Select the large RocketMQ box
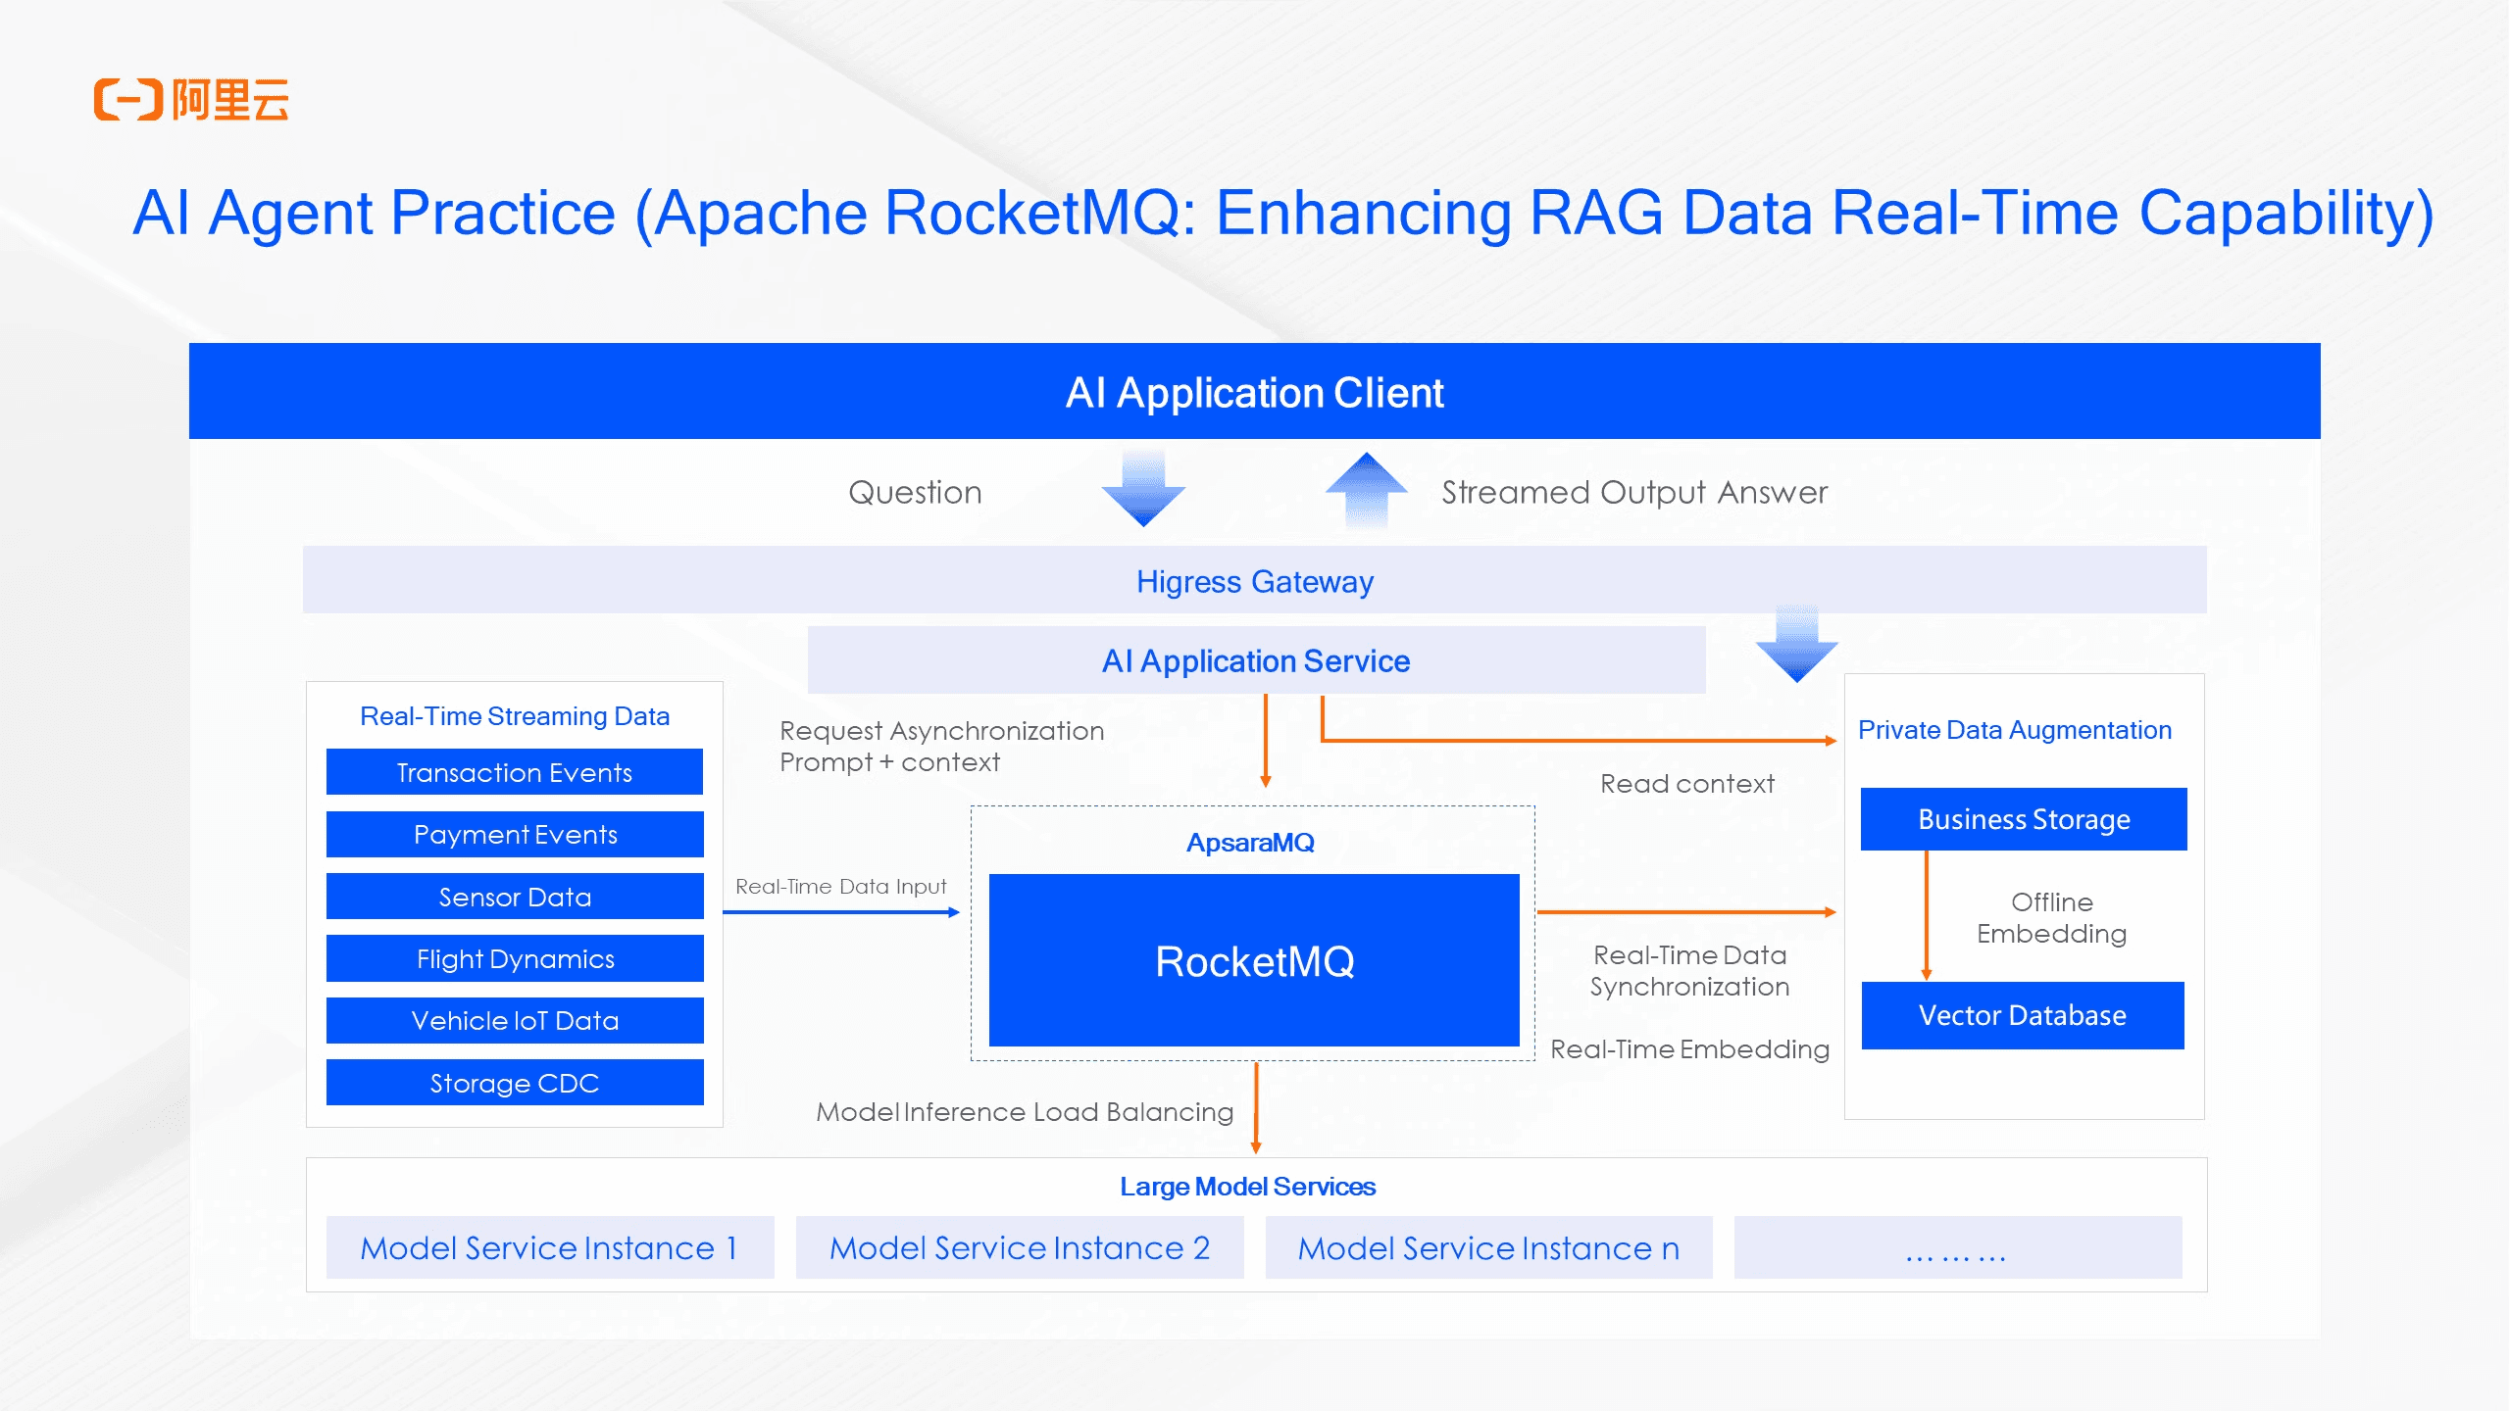Image resolution: width=2510 pixels, height=1411 pixels. point(1254,960)
